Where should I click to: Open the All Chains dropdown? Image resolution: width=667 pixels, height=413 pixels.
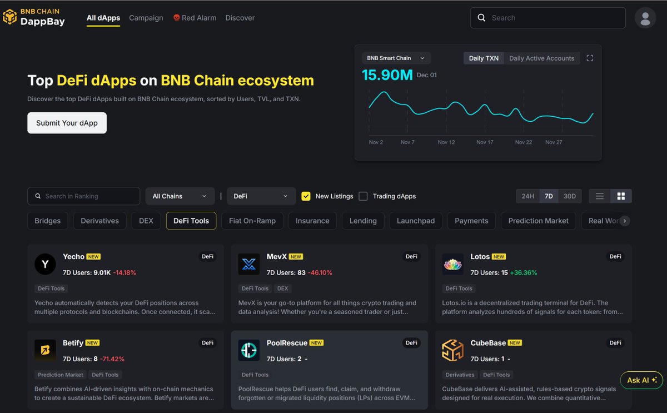(x=180, y=196)
